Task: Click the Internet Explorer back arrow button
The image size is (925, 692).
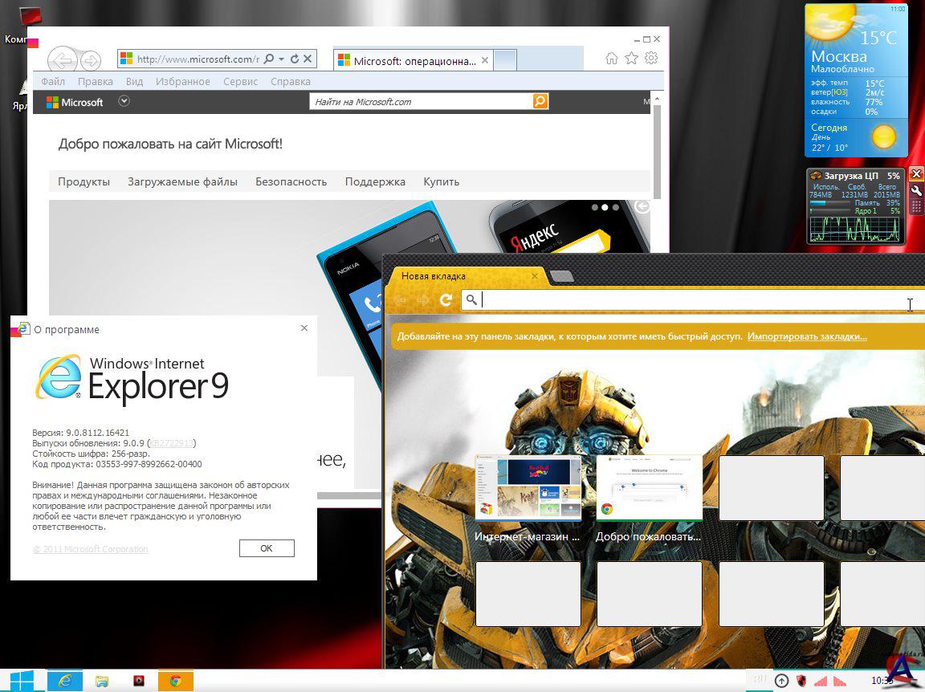Action: pos(62,60)
